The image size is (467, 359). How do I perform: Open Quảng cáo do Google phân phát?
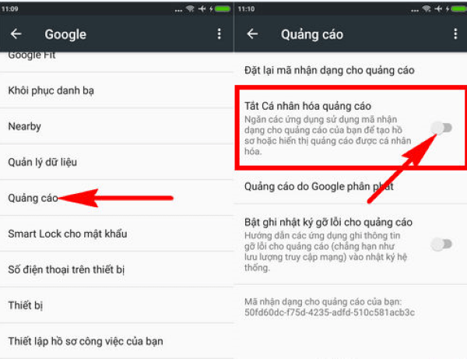click(x=328, y=187)
